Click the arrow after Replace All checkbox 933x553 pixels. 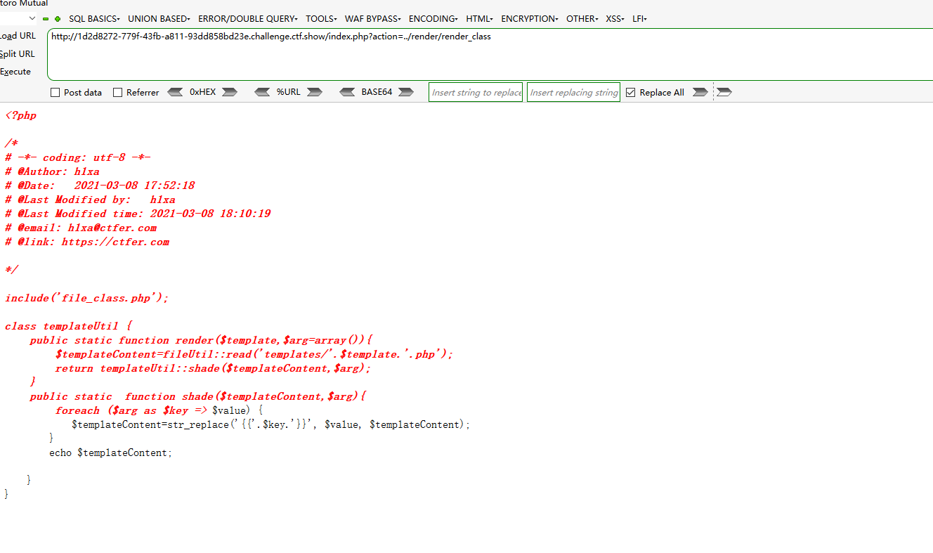point(700,92)
